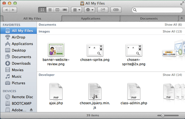Open the item arrangement dropdown
The width and height of the screenshot is (185, 119).
tap(77, 10)
